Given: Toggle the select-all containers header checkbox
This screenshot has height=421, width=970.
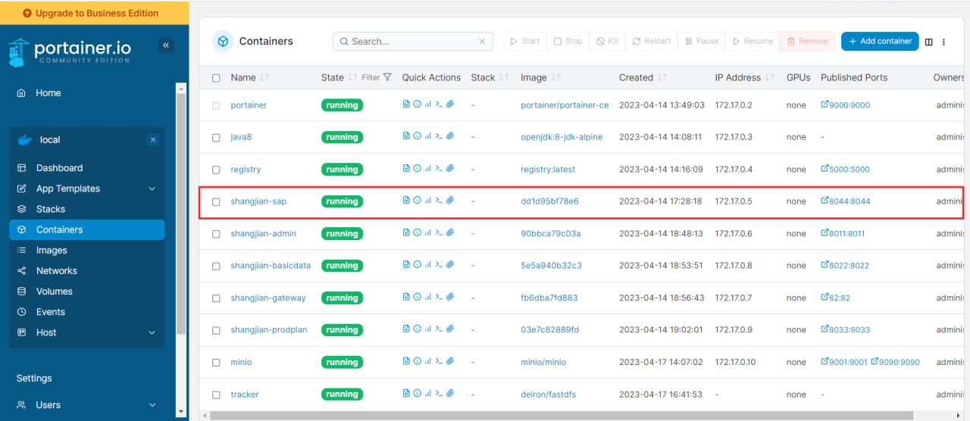Looking at the screenshot, I should (216, 78).
